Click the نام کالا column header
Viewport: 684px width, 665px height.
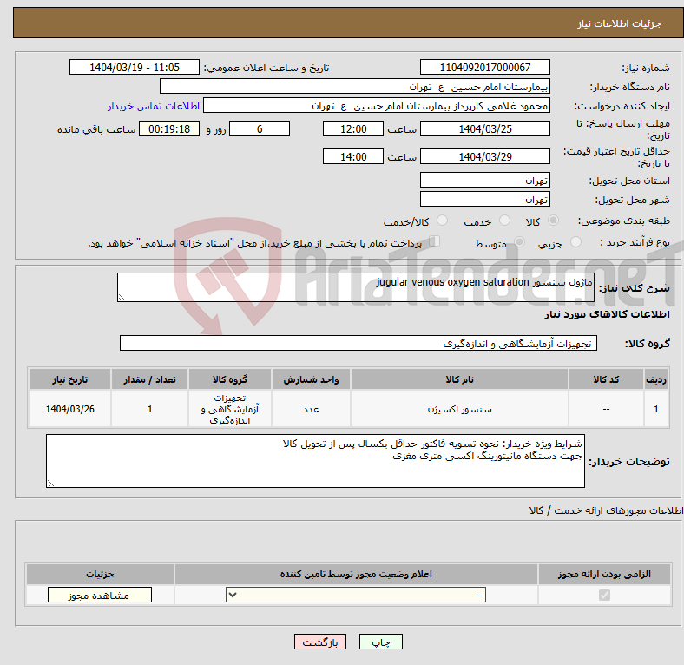pos(459,379)
